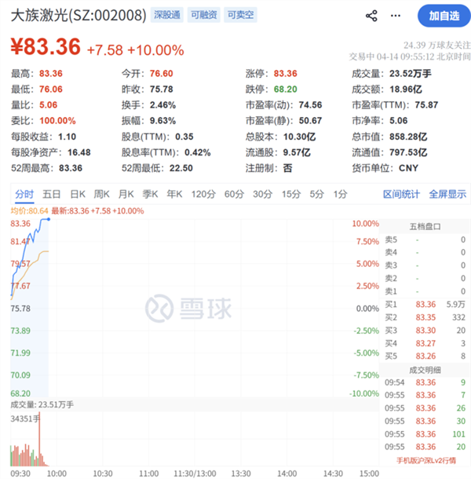
Task: Switch to the 日K chart tab
Action: [78, 194]
